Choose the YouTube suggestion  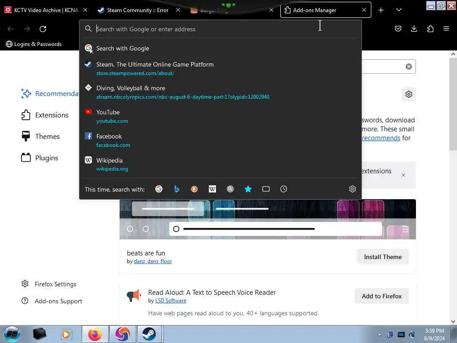click(x=220, y=117)
